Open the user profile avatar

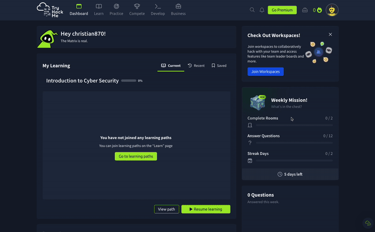coord(332,10)
